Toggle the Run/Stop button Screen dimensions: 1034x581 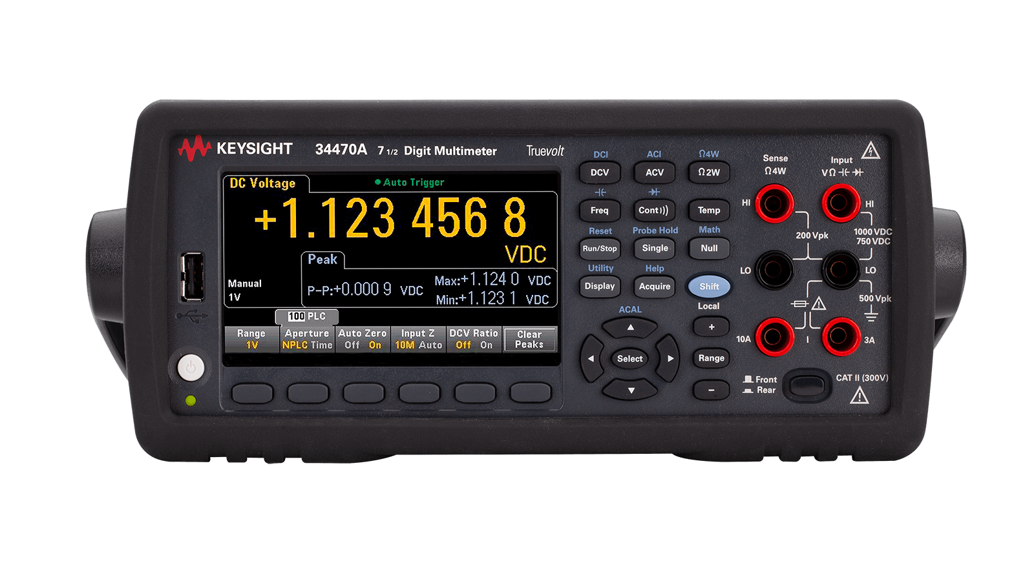(600, 249)
